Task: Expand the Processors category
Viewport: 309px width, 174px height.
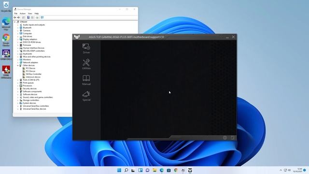Action: click(18, 86)
